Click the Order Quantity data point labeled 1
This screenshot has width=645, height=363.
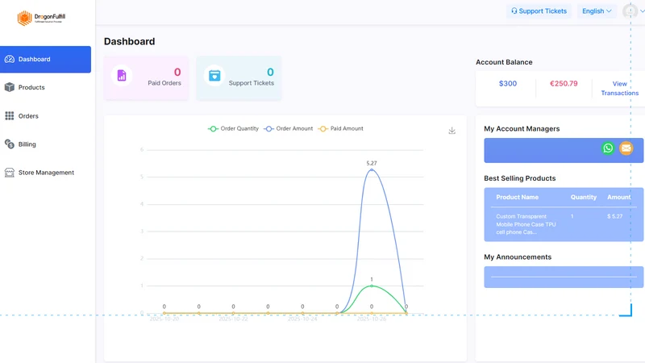click(372, 286)
